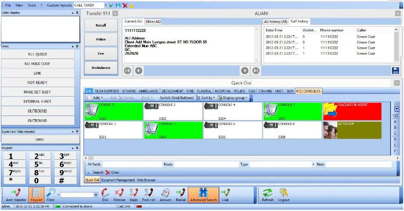404x211 pixels.
Task: Click the MAKE SET BUSY button
Action: click(37, 92)
